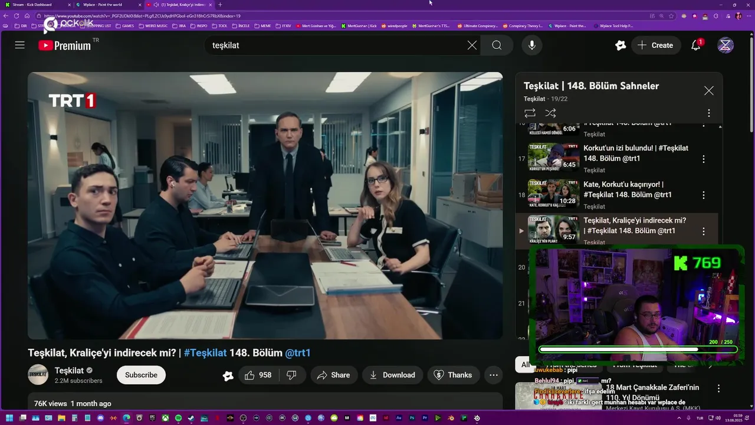Open the #Teşkilat hashtag in title
The width and height of the screenshot is (755, 425).
point(205,352)
